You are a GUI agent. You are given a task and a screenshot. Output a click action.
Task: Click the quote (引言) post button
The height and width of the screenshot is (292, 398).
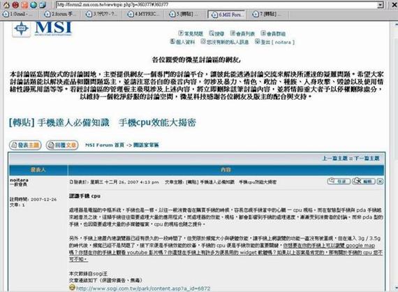(339, 182)
